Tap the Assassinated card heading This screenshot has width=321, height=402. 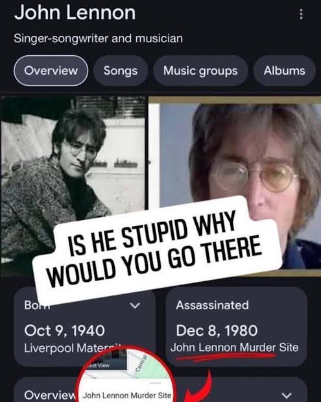click(x=212, y=305)
